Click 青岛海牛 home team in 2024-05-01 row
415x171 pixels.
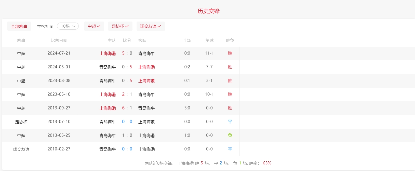[108, 67]
